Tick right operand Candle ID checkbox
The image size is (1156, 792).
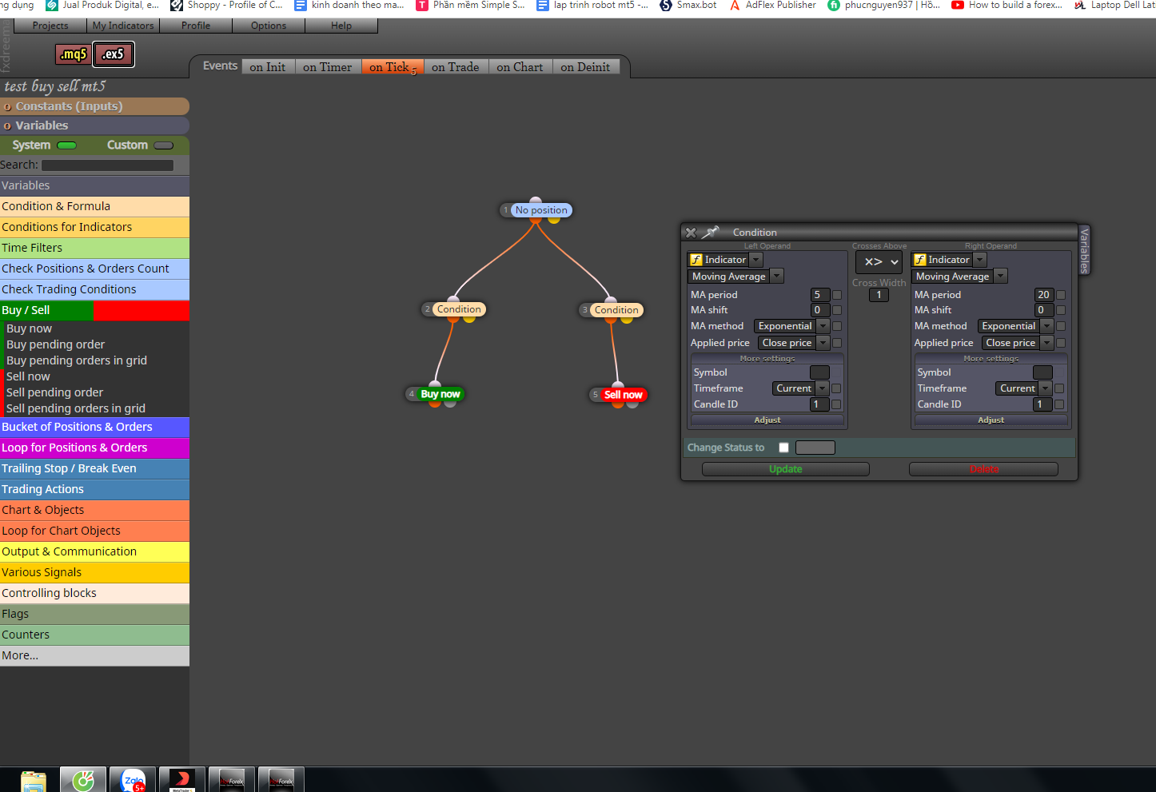pyautogui.click(x=1059, y=404)
